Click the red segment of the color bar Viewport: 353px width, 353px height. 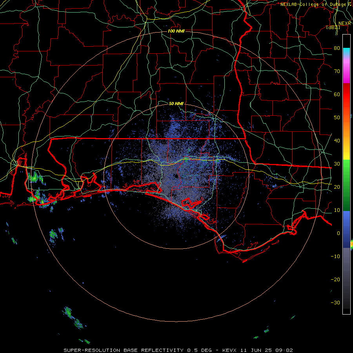[x=346, y=97]
